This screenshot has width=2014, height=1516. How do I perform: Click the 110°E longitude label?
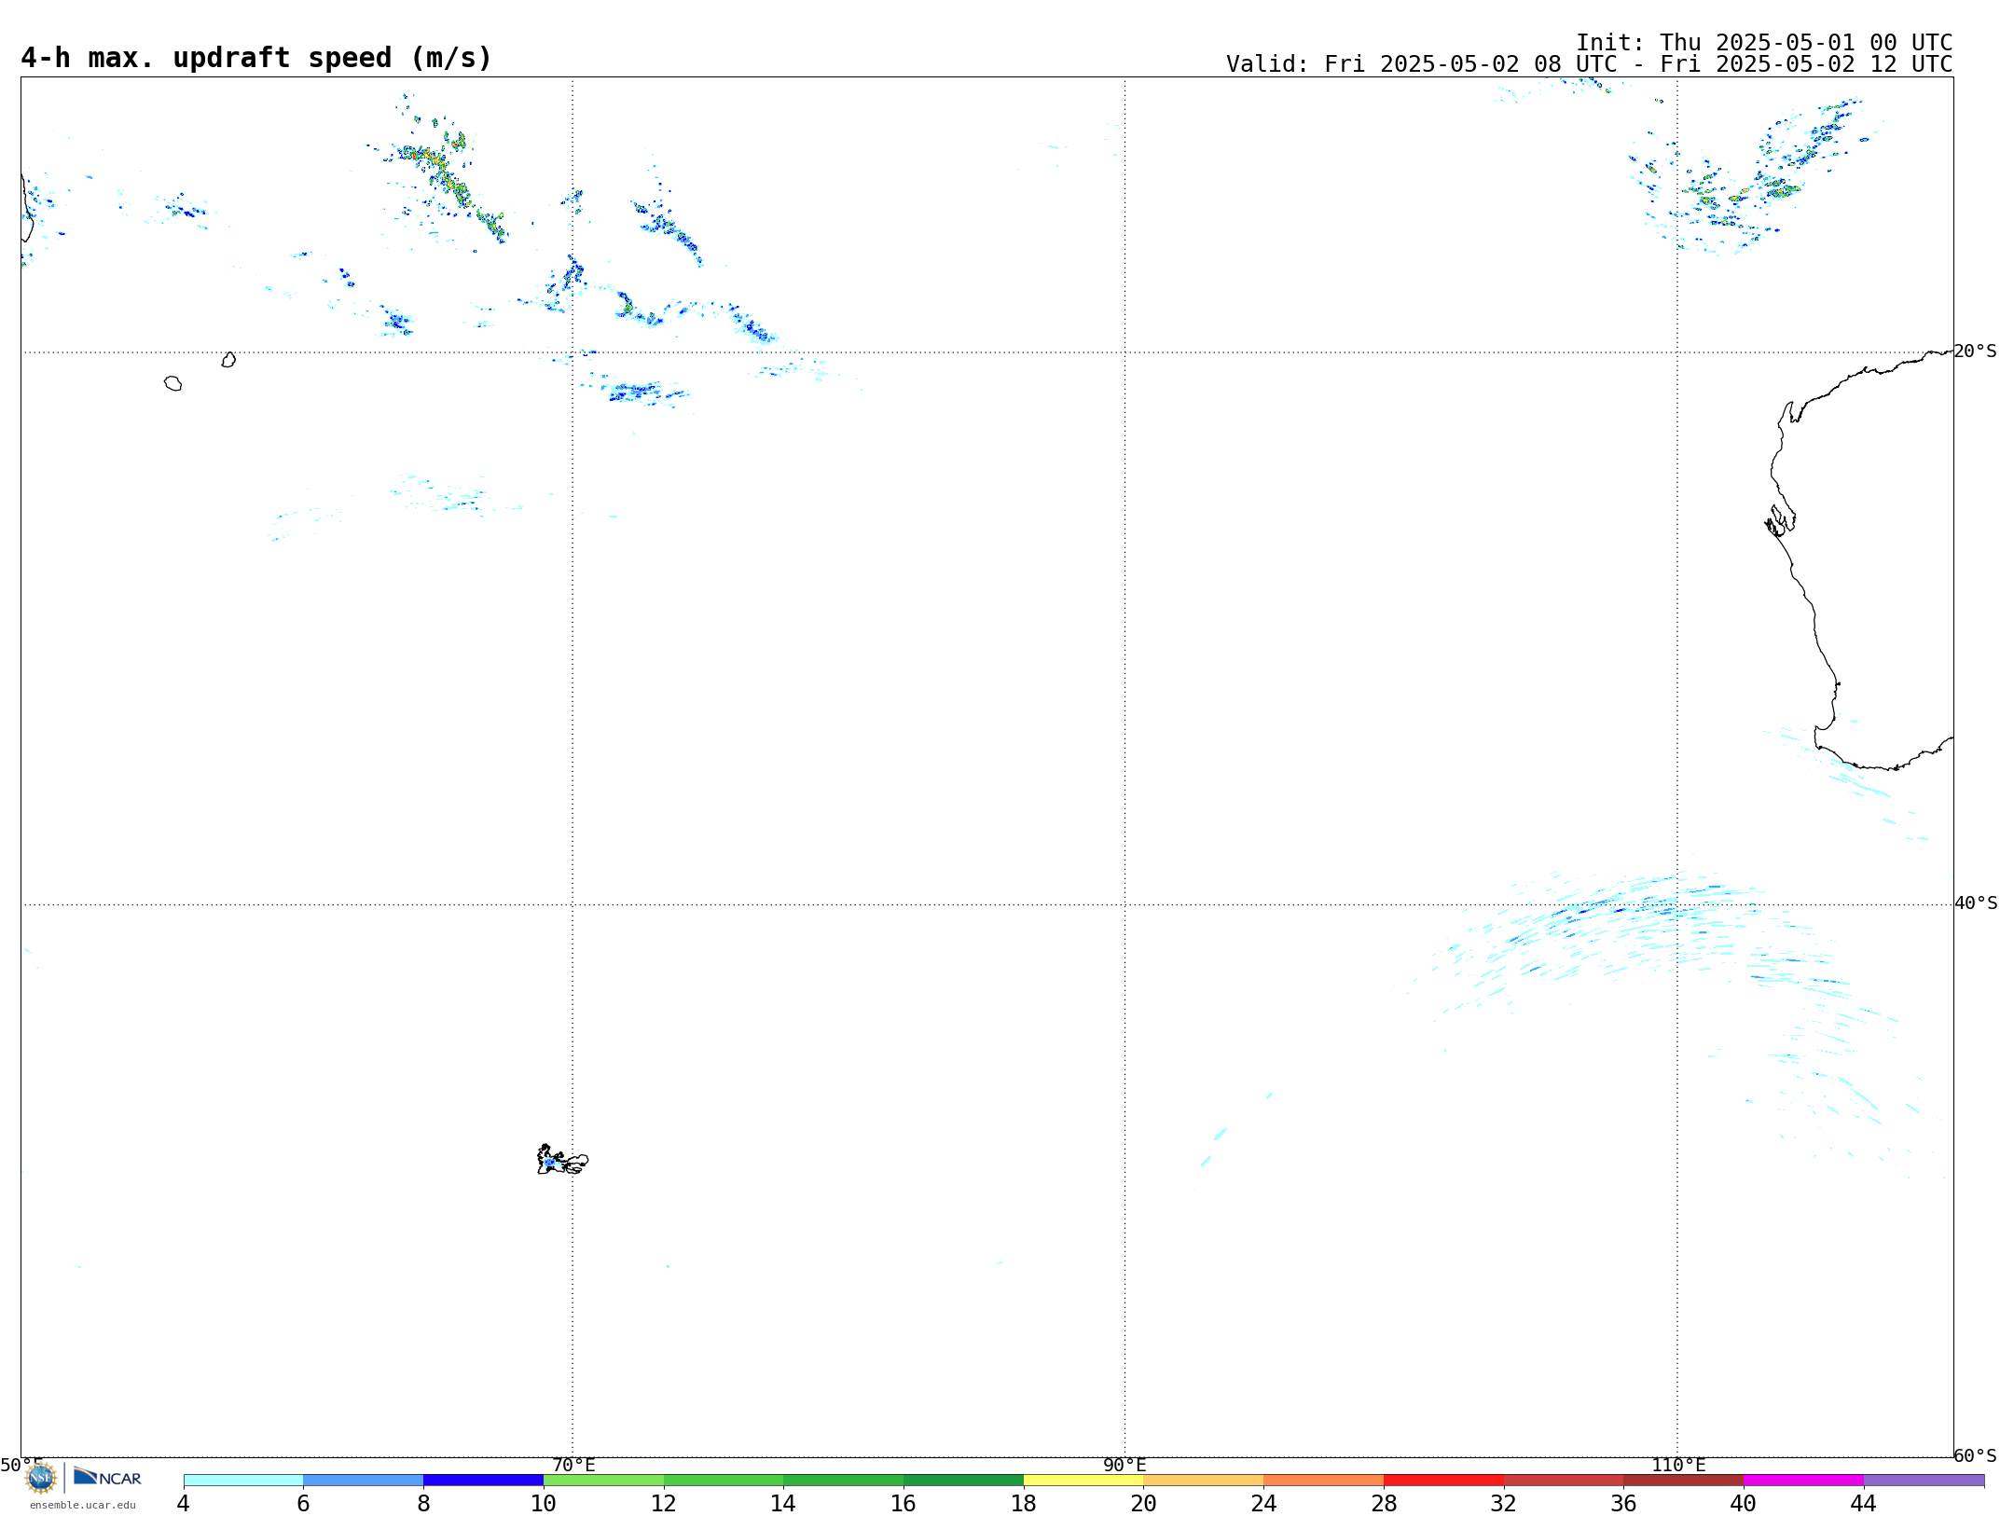click(1678, 1465)
